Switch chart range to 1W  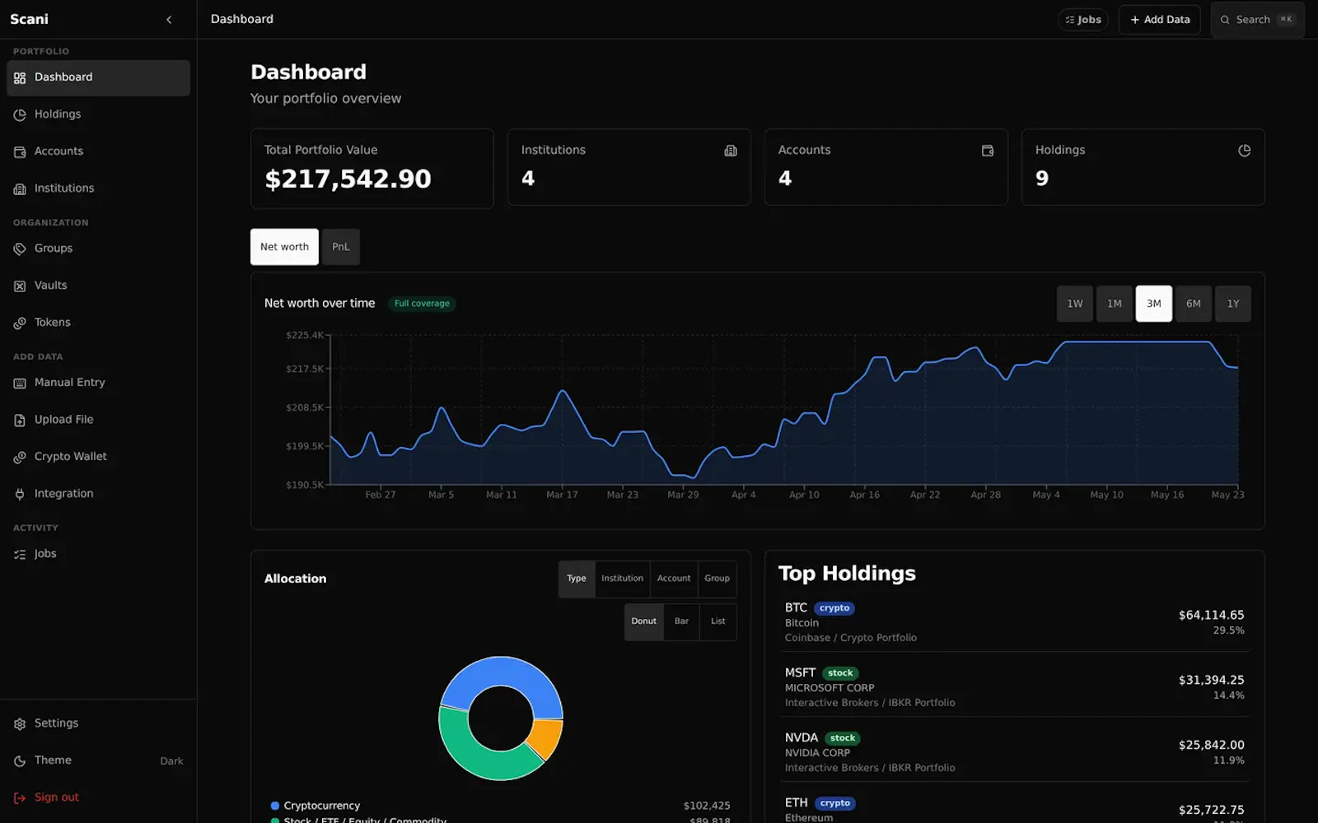pos(1075,304)
